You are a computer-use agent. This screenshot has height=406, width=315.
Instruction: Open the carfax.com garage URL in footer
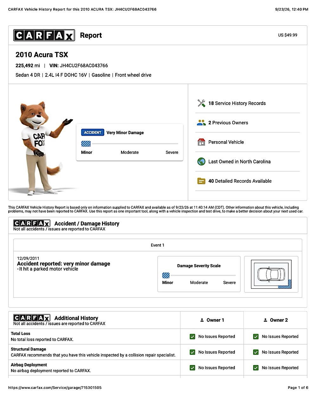[x=55, y=388]
